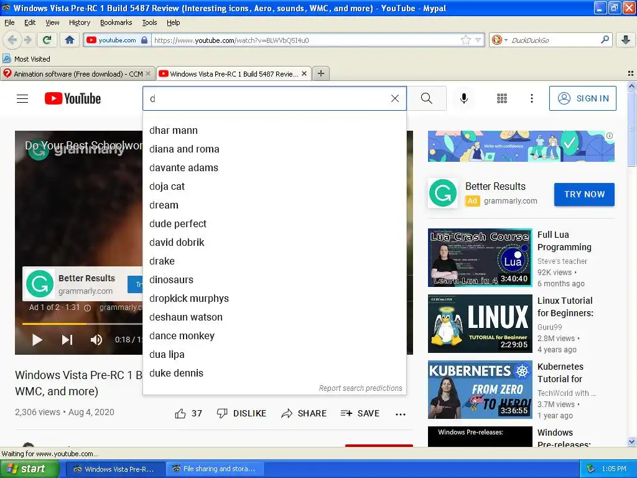Select the 'dhar mann' search suggestion
637x478 pixels.
click(x=274, y=131)
